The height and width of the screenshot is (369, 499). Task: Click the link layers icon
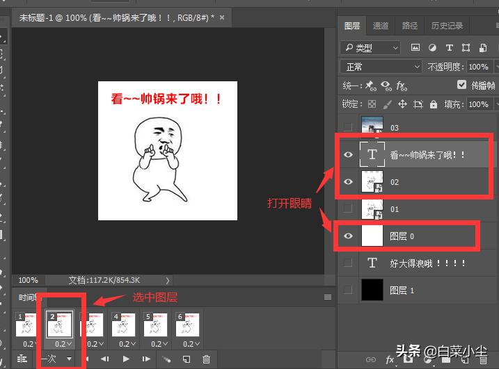[x=371, y=359]
